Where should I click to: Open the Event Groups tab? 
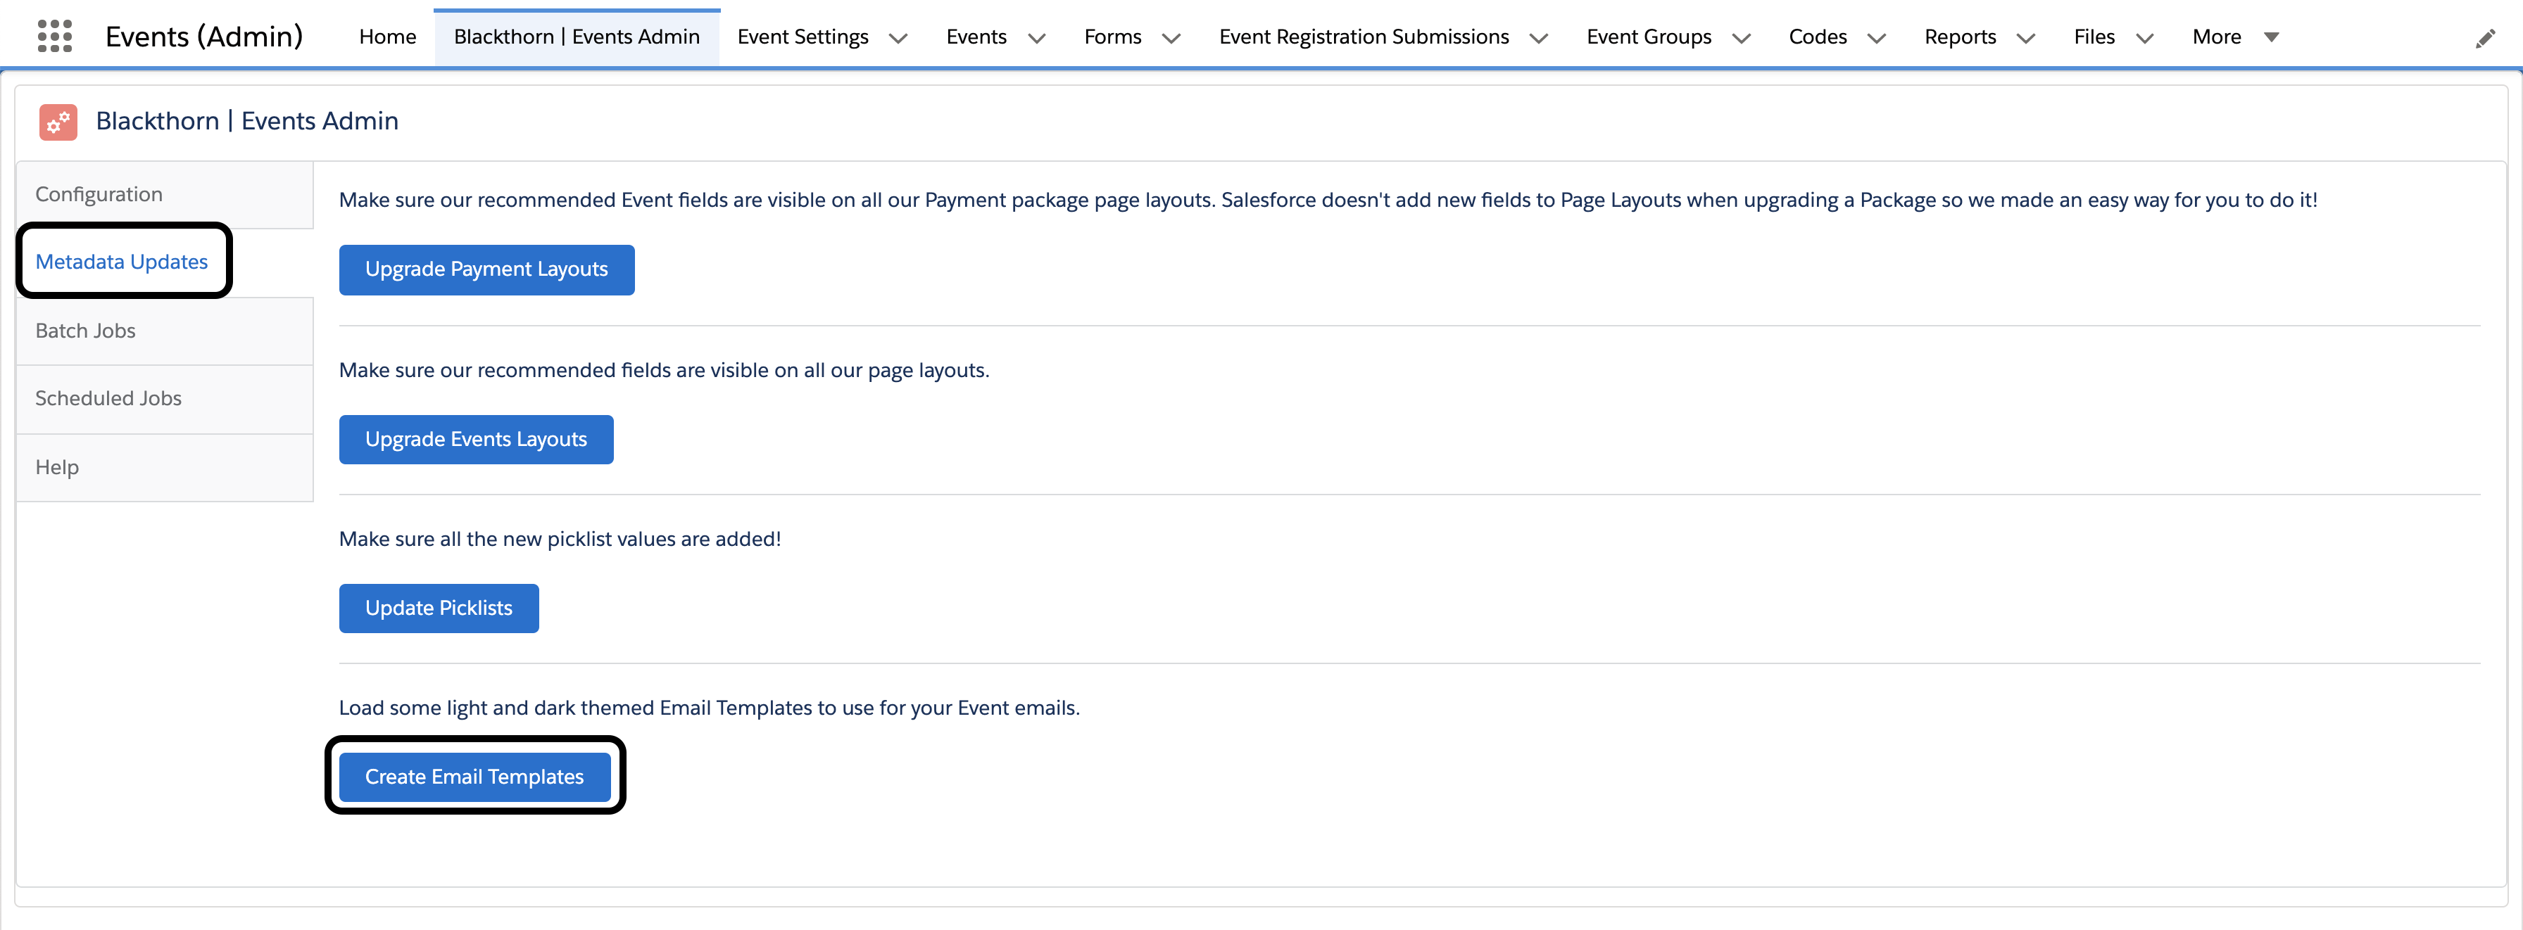pyautogui.click(x=1649, y=37)
